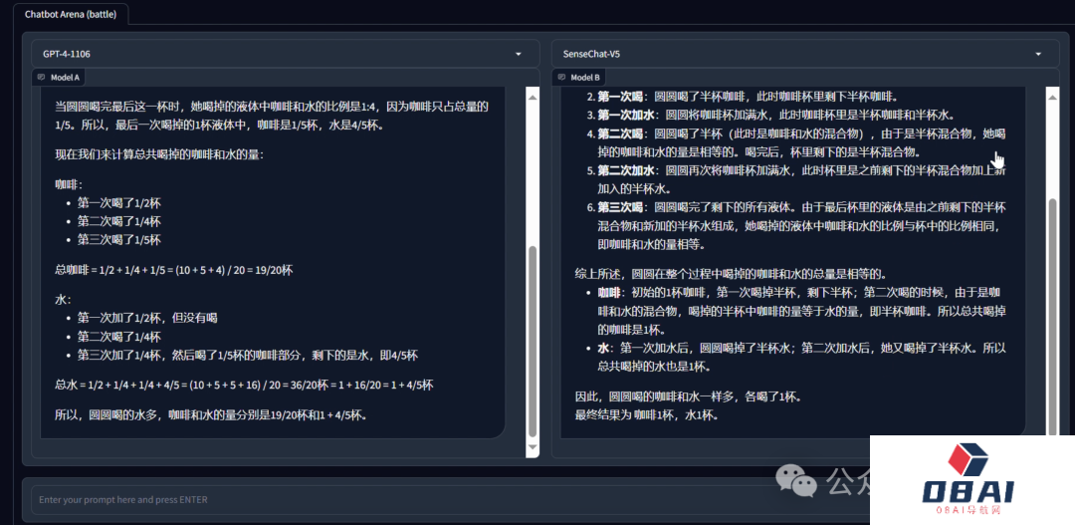Focus the 'Enter your prompt' input field
The width and height of the screenshot is (1075, 525).
[398, 499]
